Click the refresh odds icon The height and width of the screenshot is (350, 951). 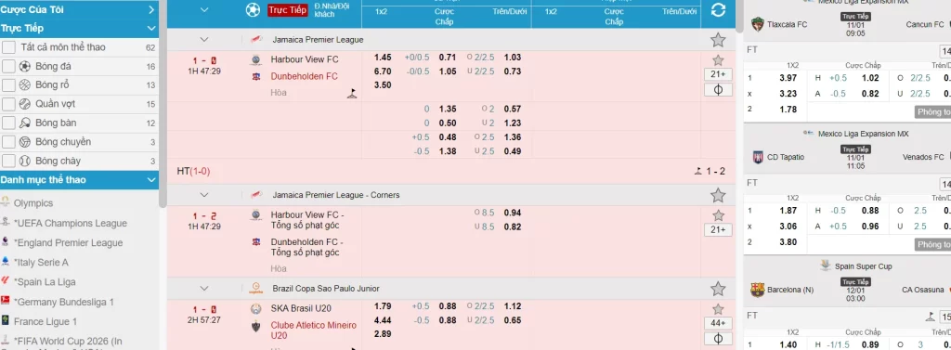coord(718,9)
